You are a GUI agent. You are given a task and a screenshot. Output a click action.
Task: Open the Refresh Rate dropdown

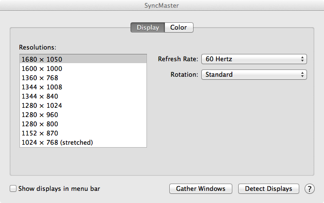point(254,59)
